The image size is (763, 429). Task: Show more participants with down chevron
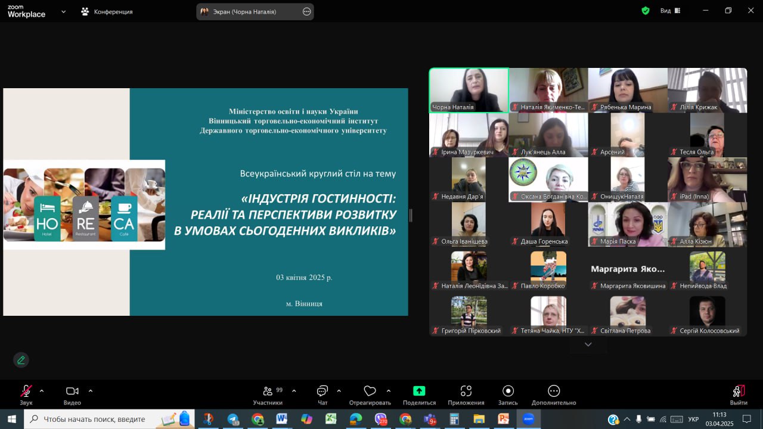[588, 344]
